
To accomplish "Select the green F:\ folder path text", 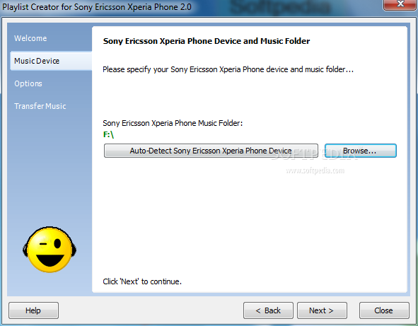I will pyautogui.click(x=108, y=134).
